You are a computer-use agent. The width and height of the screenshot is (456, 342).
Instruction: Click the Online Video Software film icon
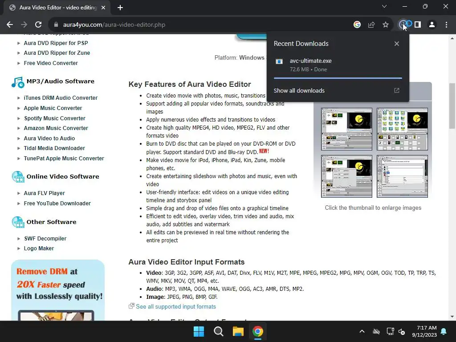click(18, 177)
